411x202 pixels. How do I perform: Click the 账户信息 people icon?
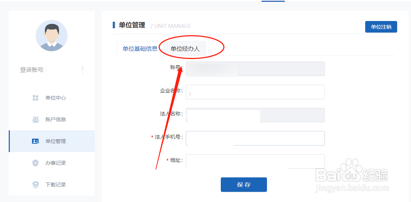[35, 119]
